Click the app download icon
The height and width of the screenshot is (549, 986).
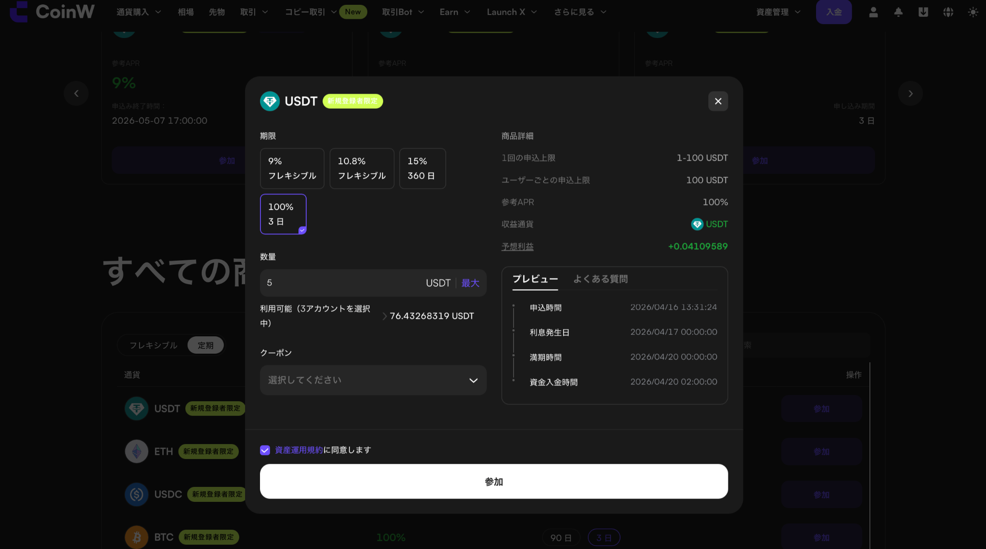923,12
